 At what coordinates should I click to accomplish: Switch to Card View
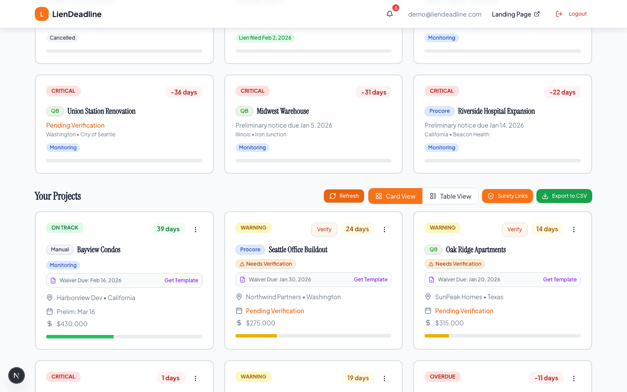tap(395, 196)
